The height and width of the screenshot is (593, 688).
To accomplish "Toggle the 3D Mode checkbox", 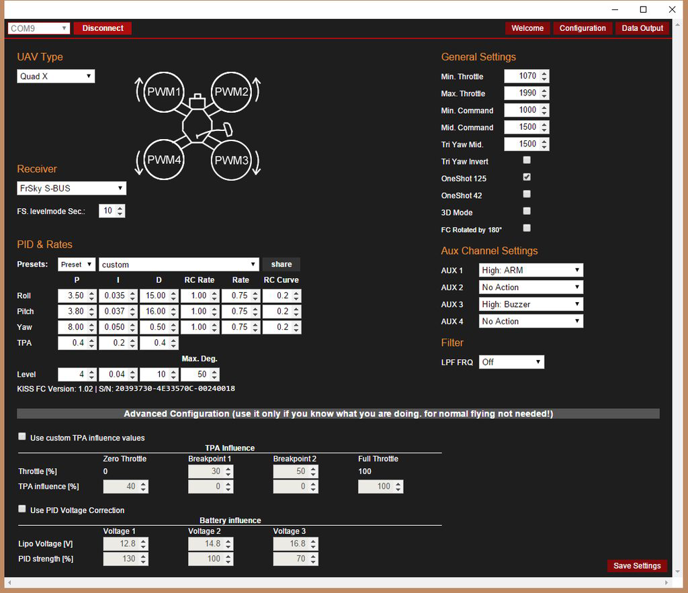I will [527, 212].
